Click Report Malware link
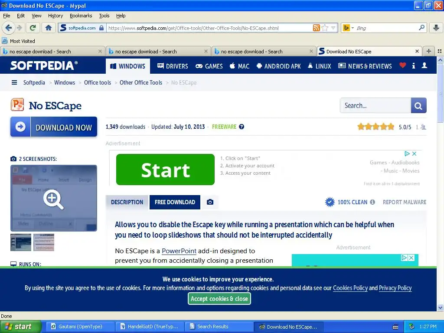444x333 pixels. (405, 202)
